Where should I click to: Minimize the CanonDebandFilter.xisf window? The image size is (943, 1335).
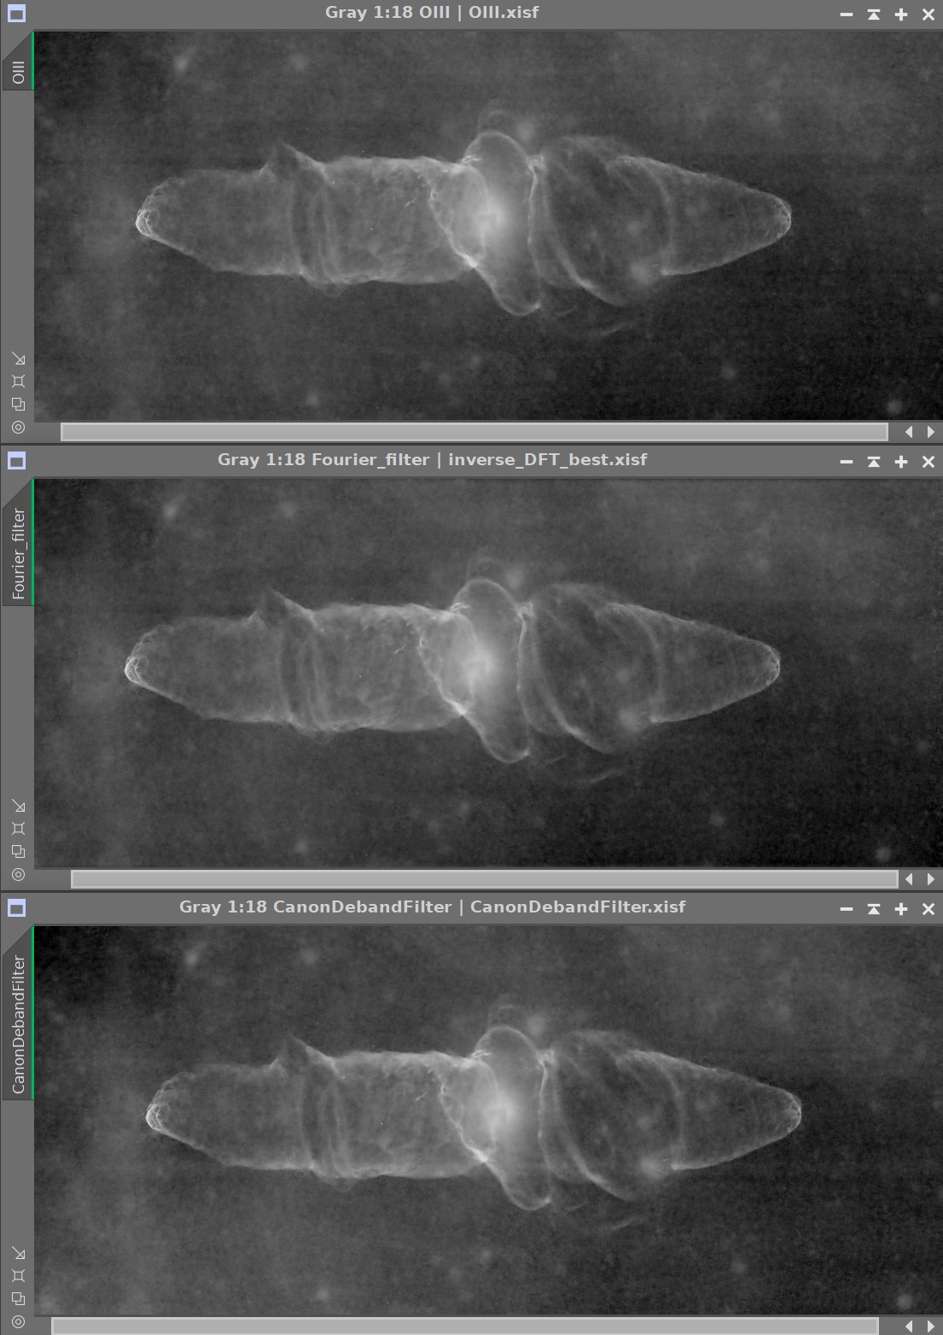click(847, 909)
